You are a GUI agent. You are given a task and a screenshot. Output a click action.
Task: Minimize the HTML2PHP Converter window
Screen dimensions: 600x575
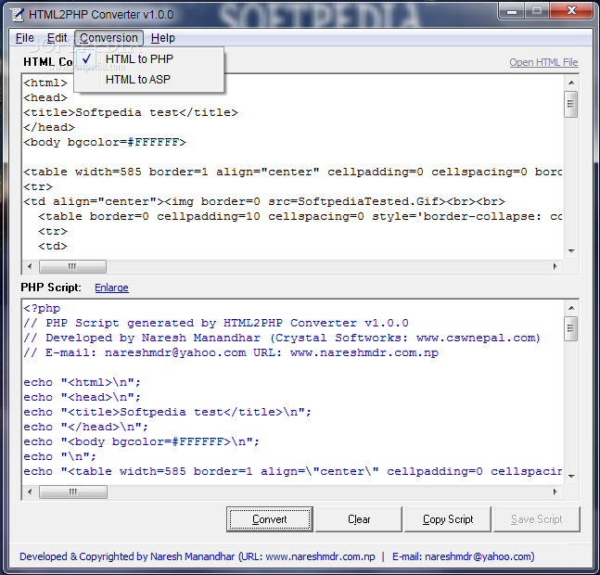pos(512,11)
